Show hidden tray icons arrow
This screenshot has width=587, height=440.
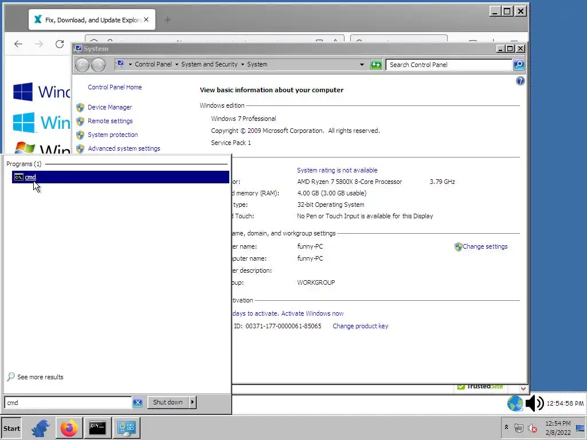506,427
